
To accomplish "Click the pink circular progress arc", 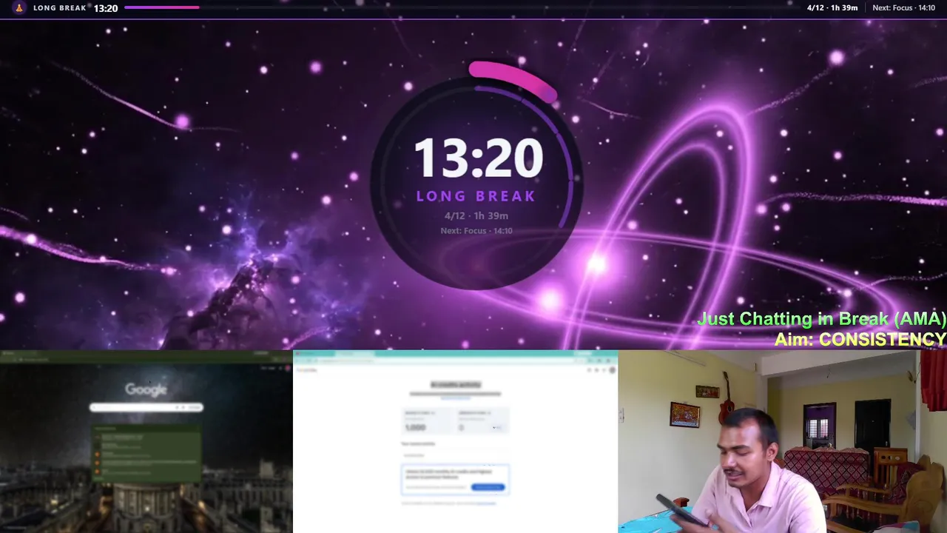I will 513,80.
